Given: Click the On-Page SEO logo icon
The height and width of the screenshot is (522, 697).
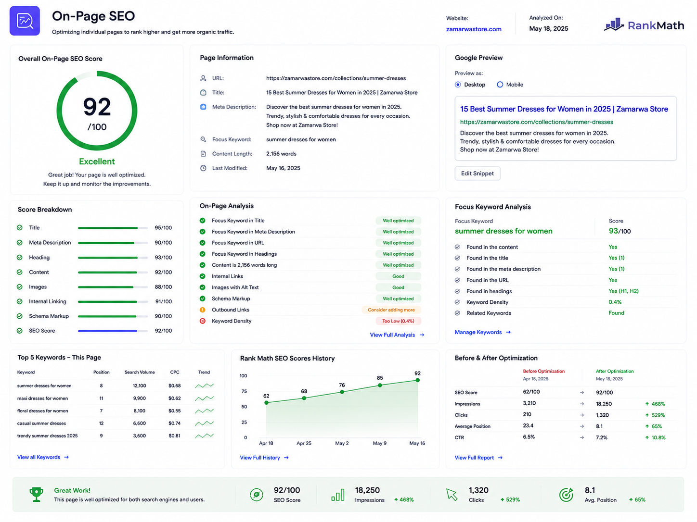Looking at the screenshot, I should 25,21.
